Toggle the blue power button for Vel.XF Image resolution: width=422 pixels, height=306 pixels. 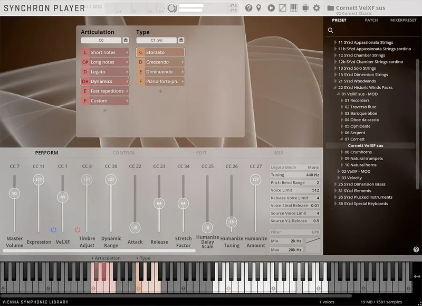pyautogui.click(x=53, y=230)
